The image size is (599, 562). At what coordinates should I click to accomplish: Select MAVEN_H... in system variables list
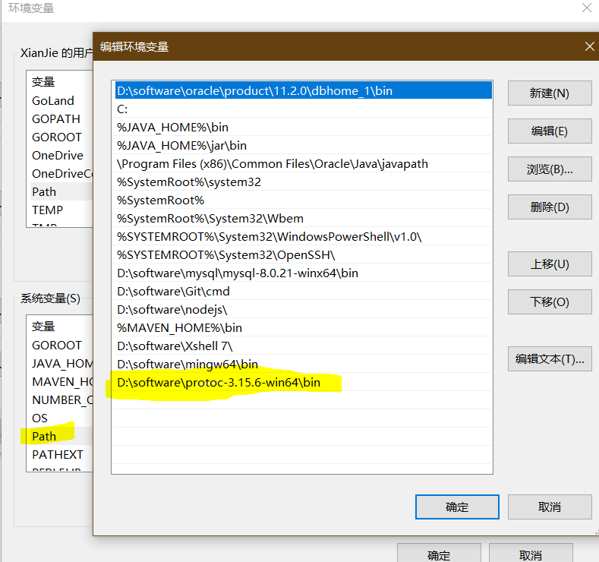tap(61, 382)
